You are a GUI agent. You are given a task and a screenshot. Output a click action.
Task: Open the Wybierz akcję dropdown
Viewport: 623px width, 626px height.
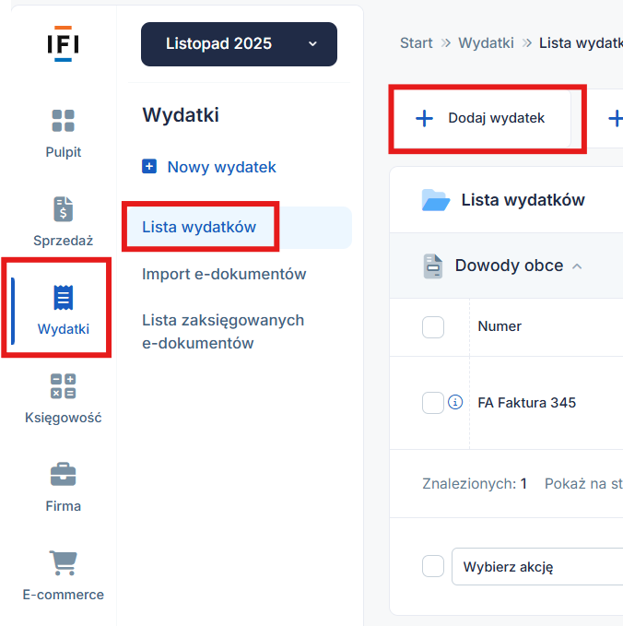pos(535,566)
